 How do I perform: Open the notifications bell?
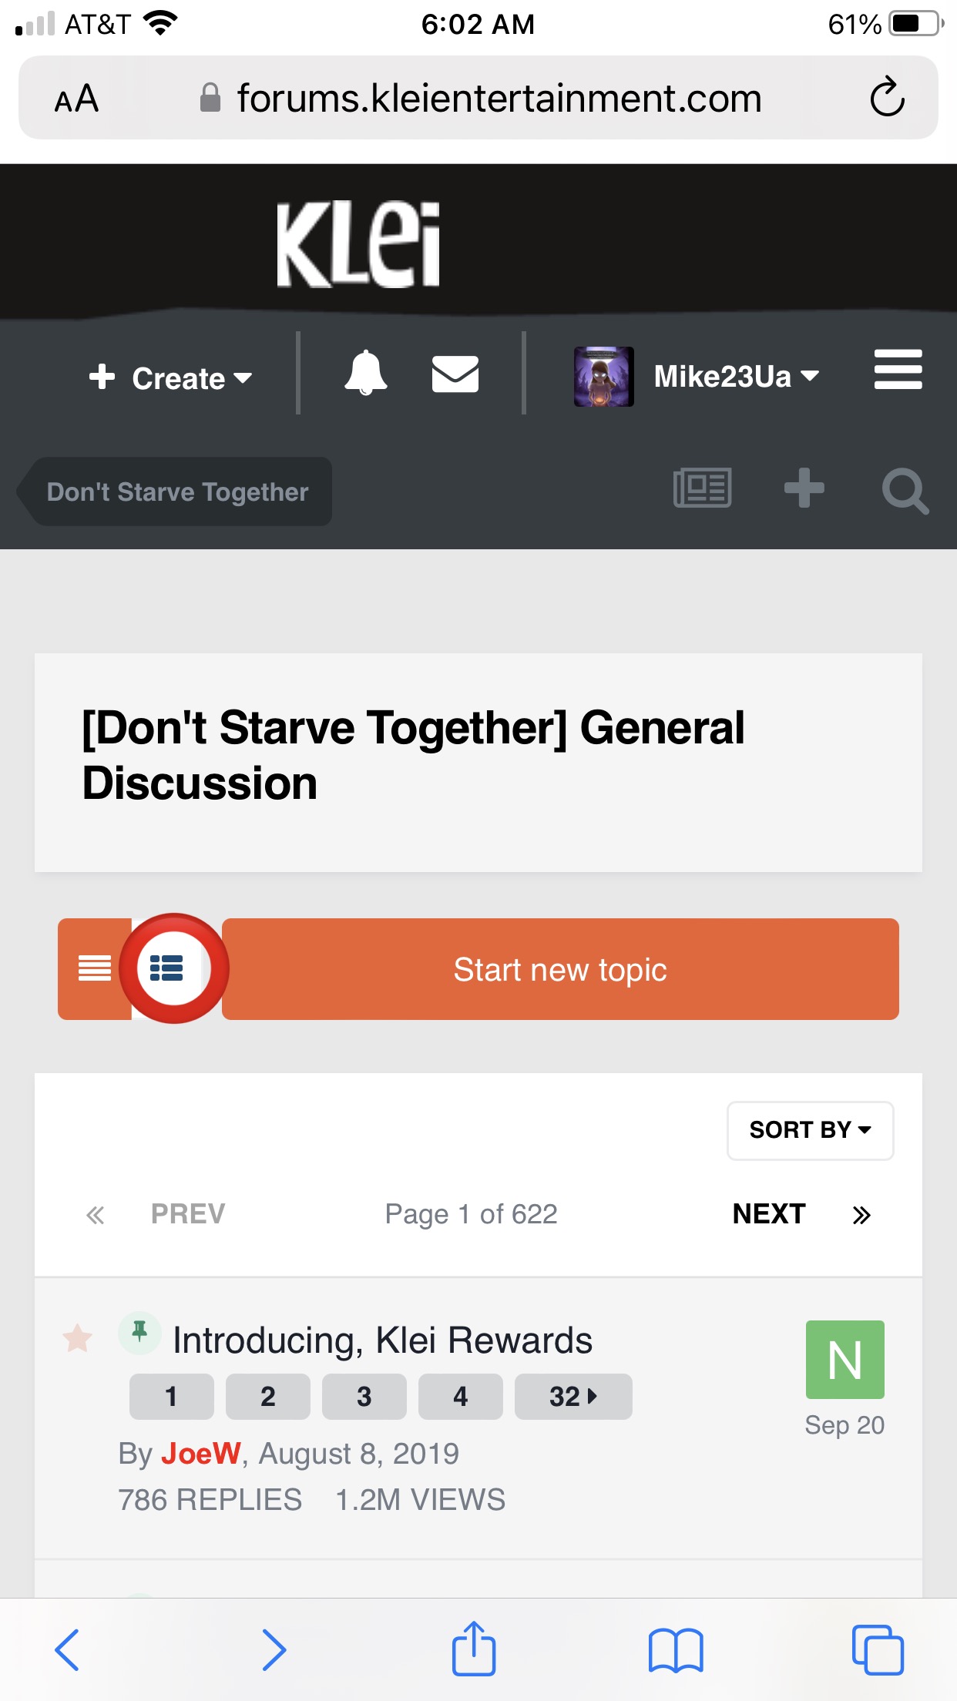click(x=365, y=374)
